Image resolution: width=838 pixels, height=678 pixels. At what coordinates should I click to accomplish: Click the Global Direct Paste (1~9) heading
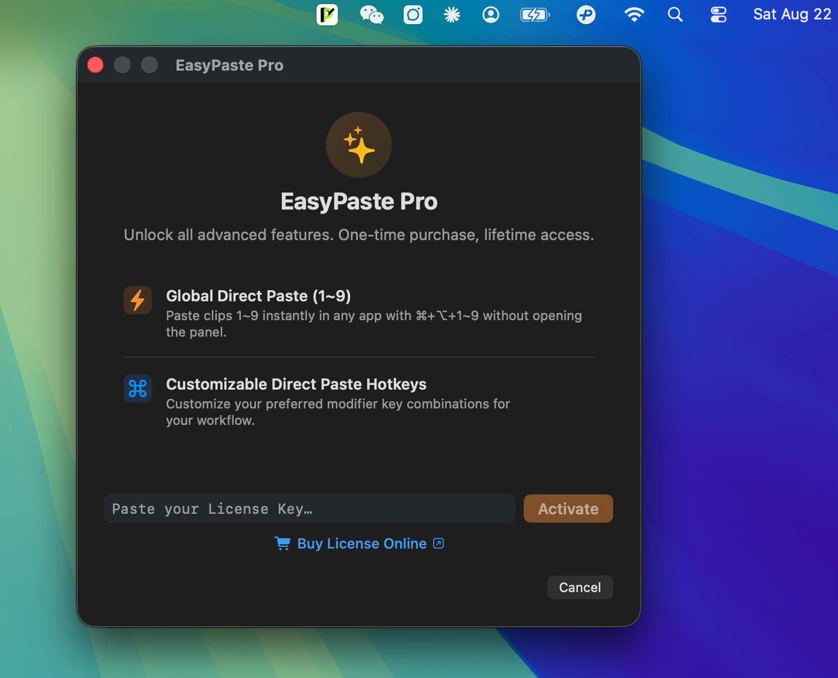pos(258,295)
